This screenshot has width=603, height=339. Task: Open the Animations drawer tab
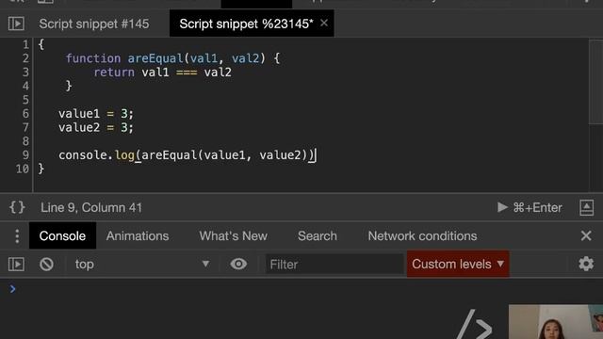[x=138, y=236]
